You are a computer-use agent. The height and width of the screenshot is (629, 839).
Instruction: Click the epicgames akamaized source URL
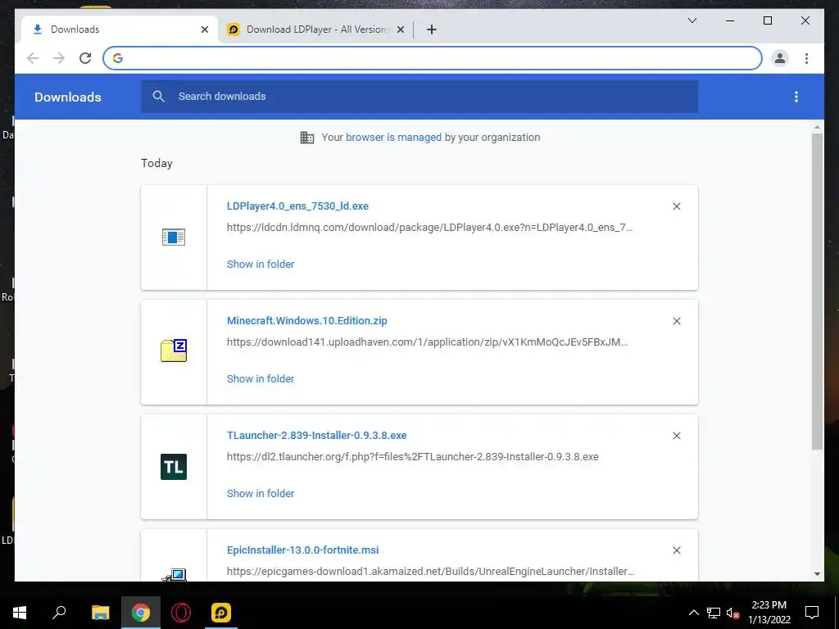pos(431,571)
